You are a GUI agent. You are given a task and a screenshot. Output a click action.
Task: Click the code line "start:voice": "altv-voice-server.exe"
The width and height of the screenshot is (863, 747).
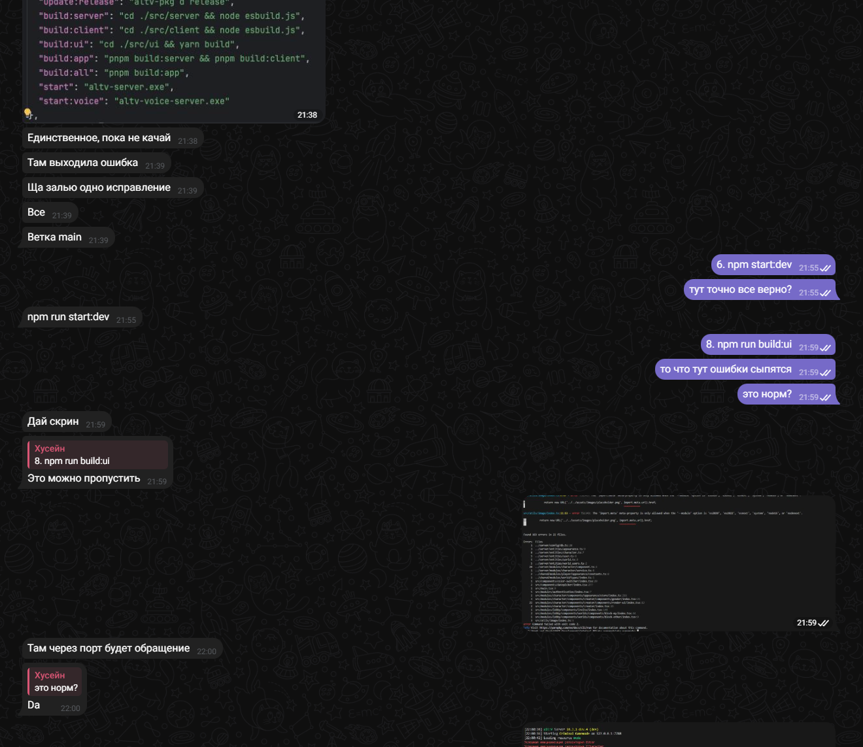coord(134,101)
